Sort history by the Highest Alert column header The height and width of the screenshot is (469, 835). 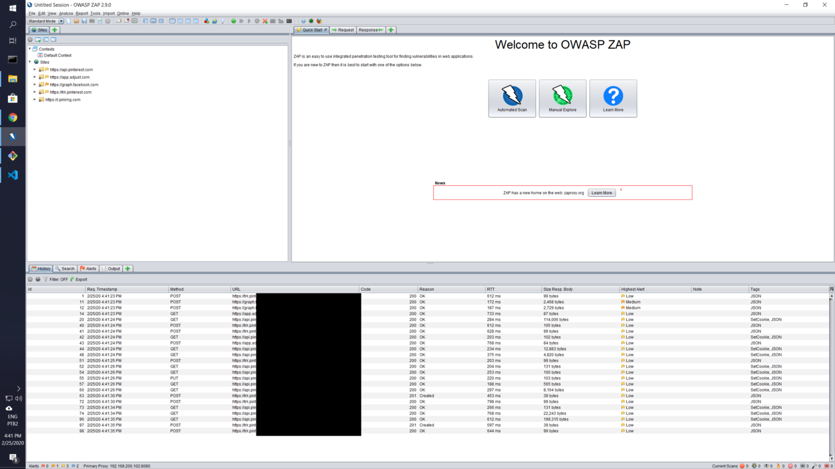(655, 289)
